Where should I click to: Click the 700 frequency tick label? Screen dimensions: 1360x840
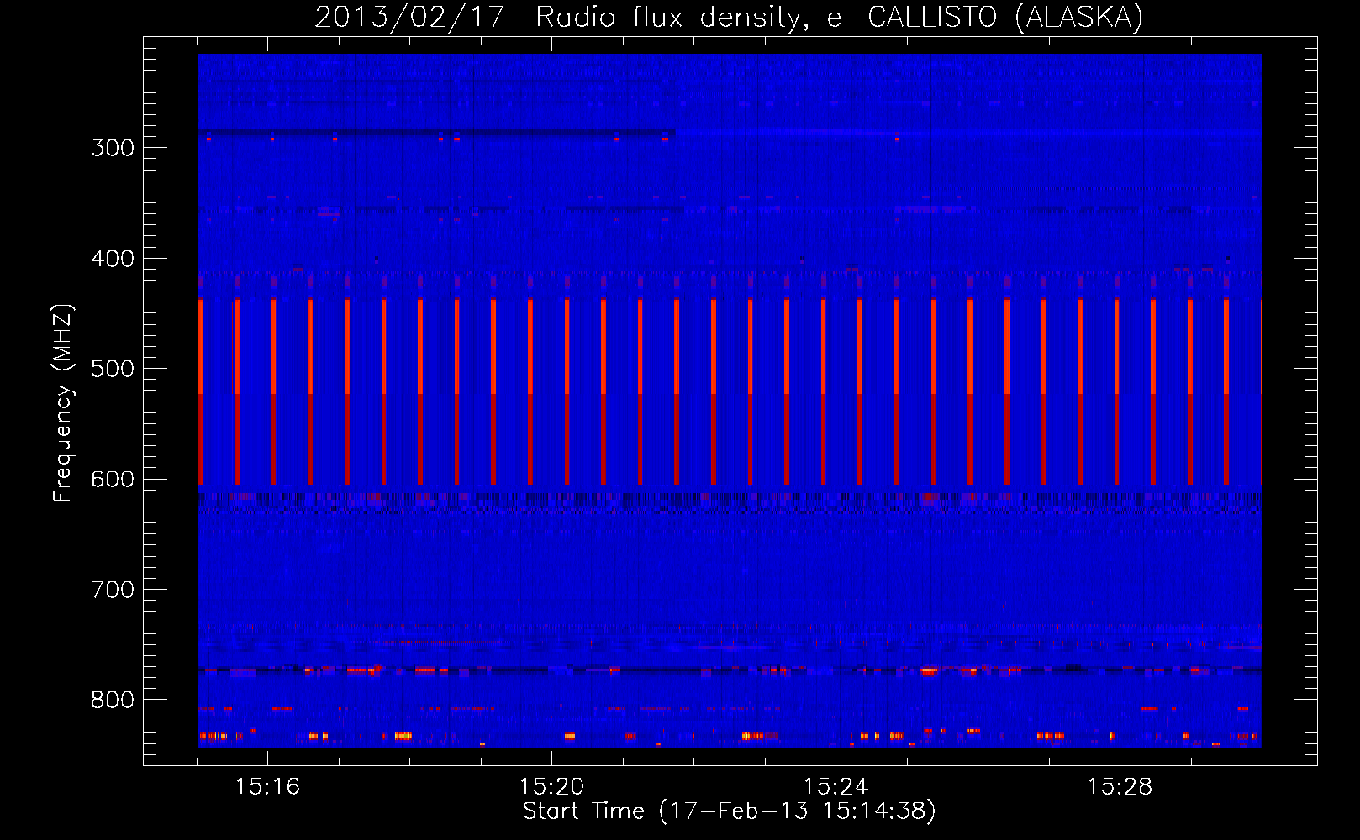click(113, 590)
